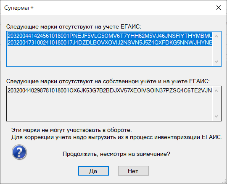Click label about marks missing in ЕГАИС
This screenshot has height=184, width=227.
(x=74, y=26)
